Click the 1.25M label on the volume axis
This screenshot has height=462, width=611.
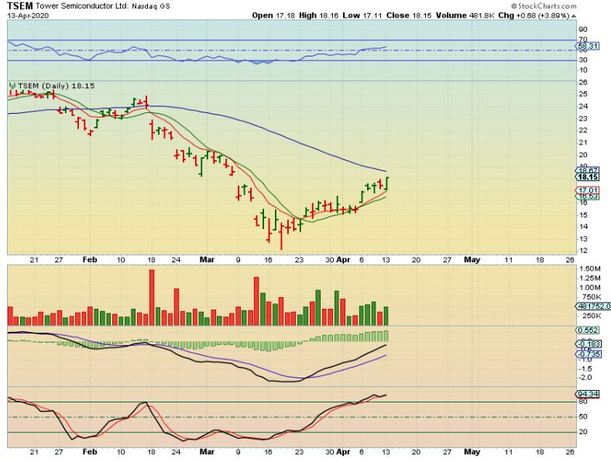point(590,278)
